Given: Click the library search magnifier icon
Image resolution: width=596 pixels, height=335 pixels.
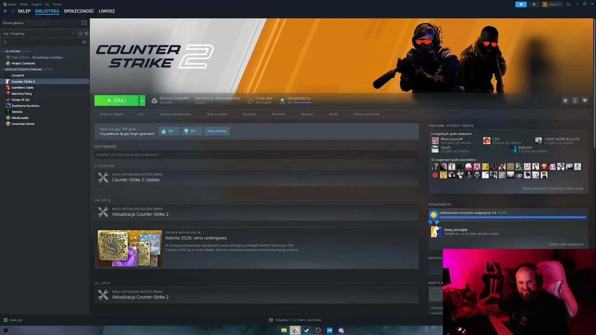Looking at the screenshot, I should (x=5, y=42).
